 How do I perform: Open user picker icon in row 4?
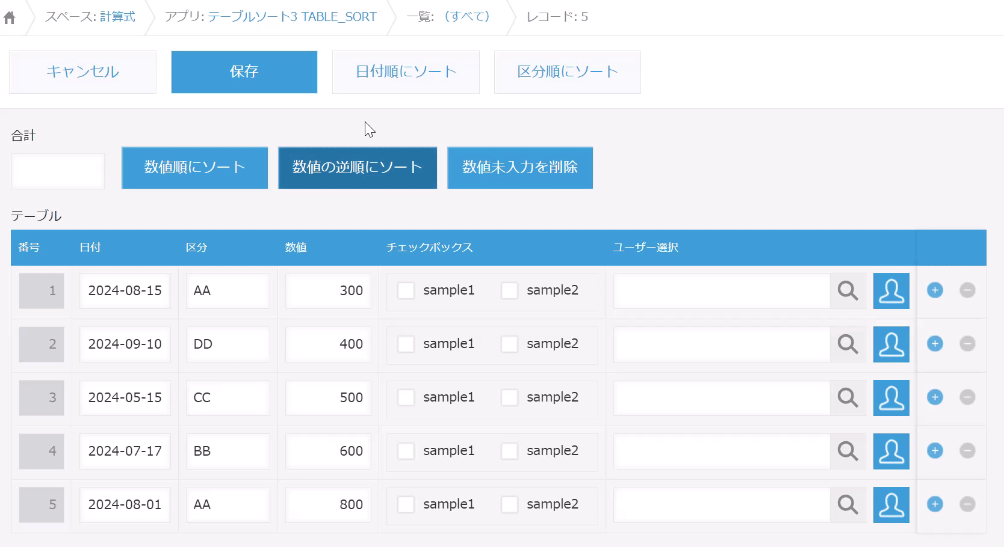coord(891,451)
